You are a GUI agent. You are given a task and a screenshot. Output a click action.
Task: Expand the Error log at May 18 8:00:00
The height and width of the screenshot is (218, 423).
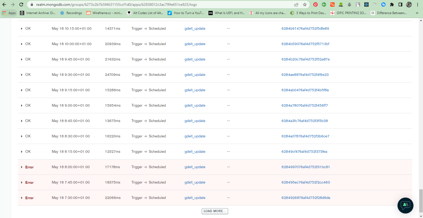22,167
